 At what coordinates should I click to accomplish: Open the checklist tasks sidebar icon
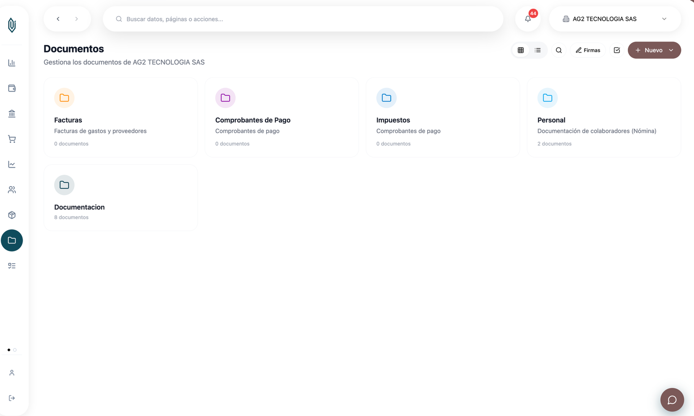[12, 266]
